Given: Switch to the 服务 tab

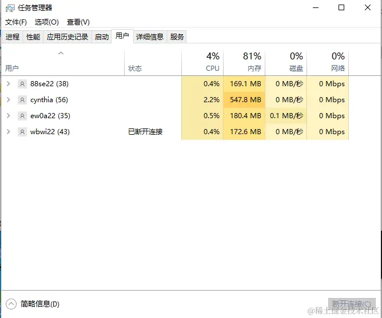Looking at the screenshot, I should tap(177, 37).
